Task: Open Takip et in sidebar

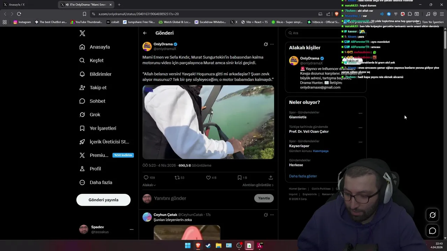Action: point(93,88)
